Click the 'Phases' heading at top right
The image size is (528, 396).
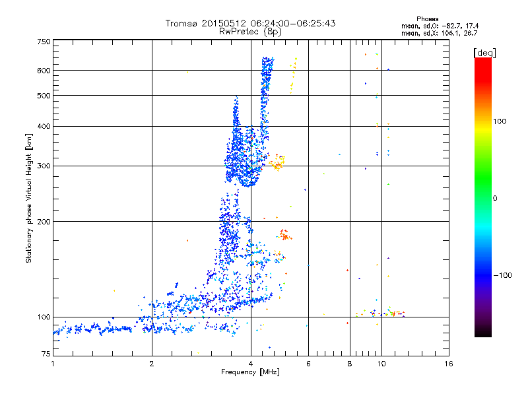(x=427, y=19)
